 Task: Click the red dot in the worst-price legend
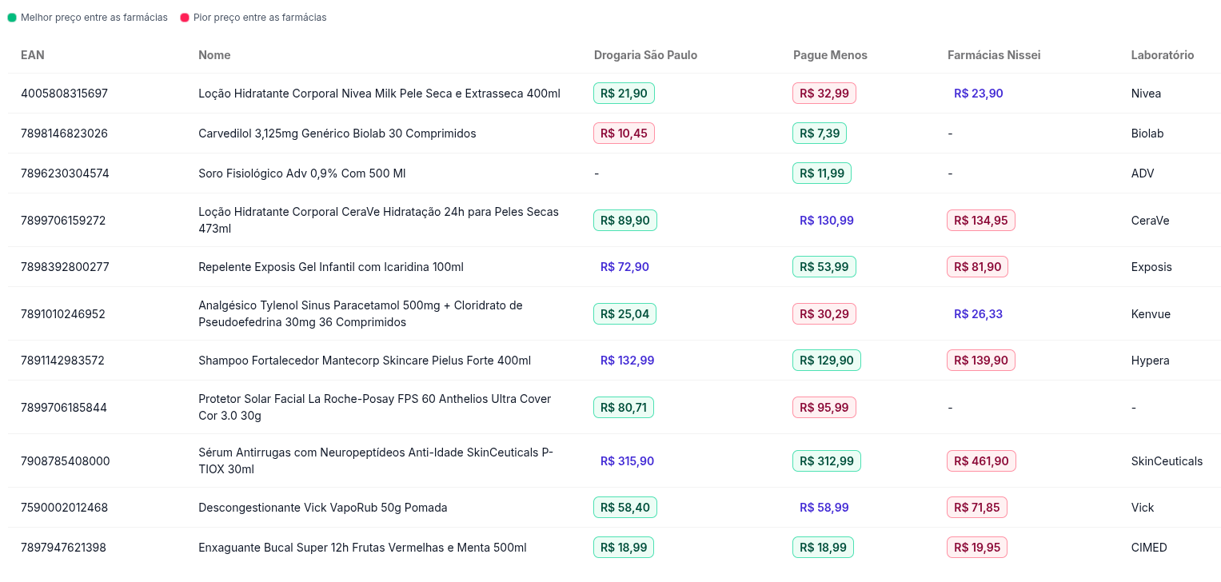pyautogui.click(x=185, y=18)
